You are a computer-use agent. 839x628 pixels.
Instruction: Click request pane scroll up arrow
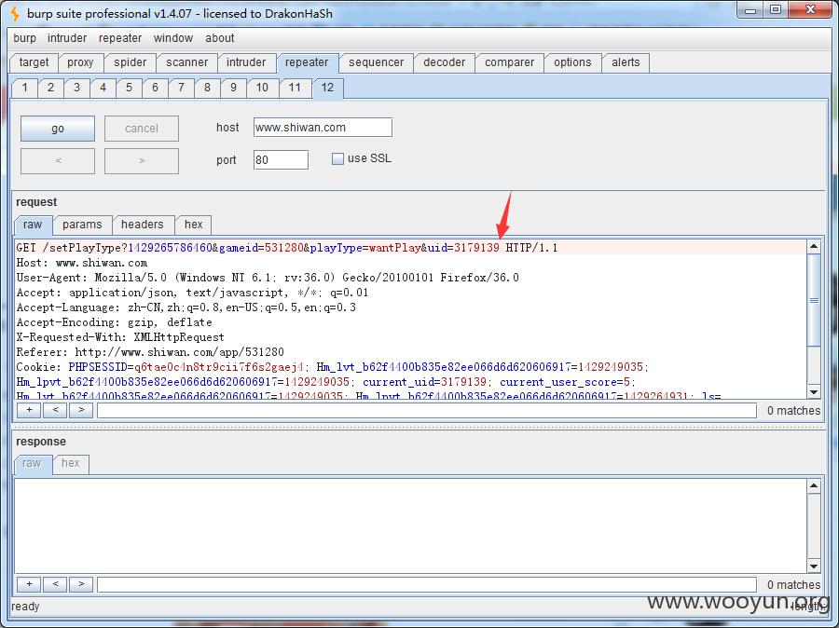point(814,247)
